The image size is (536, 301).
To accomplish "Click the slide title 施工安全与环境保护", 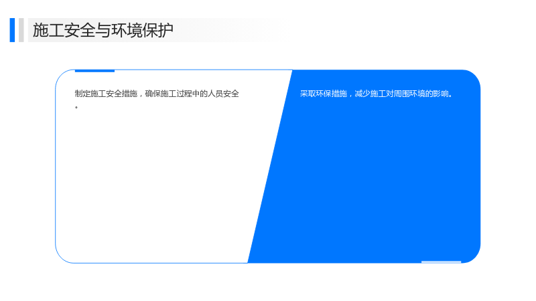I will pyautogui.click(x=103, y=30).
